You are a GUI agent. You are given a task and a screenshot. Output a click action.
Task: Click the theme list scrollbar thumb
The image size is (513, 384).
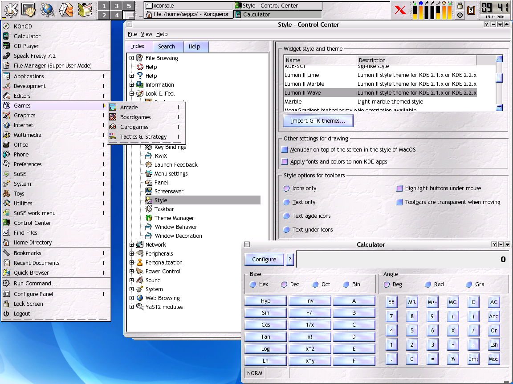(x=499, y=78)
